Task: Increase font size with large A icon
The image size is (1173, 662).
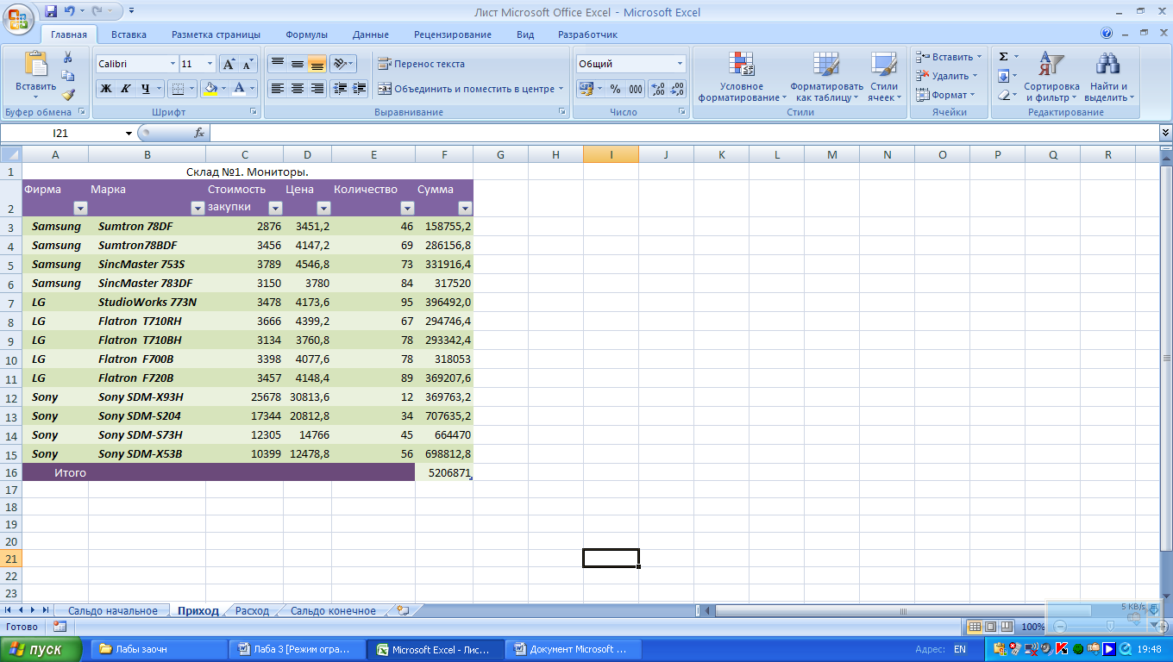Action: pos(229,65)
